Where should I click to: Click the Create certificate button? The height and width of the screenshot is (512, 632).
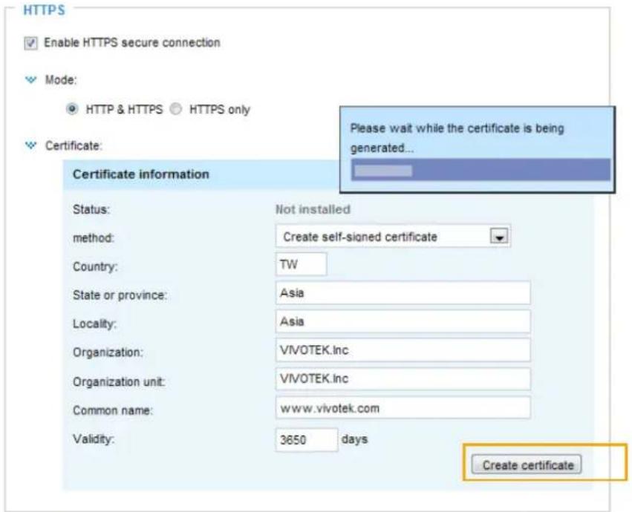527,465
